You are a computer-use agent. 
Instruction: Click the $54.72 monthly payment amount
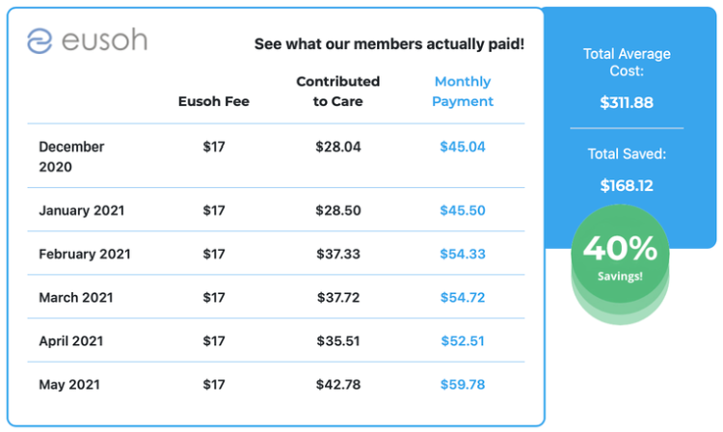(463, 298)
